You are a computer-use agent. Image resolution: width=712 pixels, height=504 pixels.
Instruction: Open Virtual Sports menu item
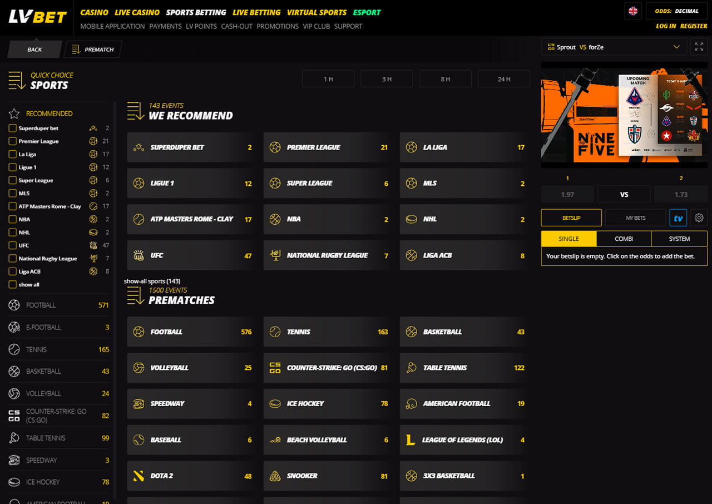[x=317, y=12]
